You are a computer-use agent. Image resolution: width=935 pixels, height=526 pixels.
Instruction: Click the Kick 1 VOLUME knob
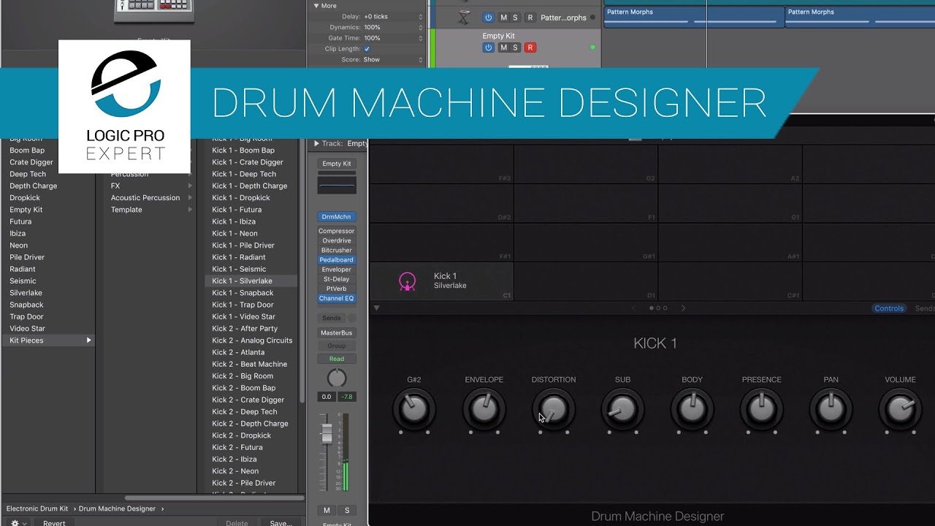tap(900, 409)
